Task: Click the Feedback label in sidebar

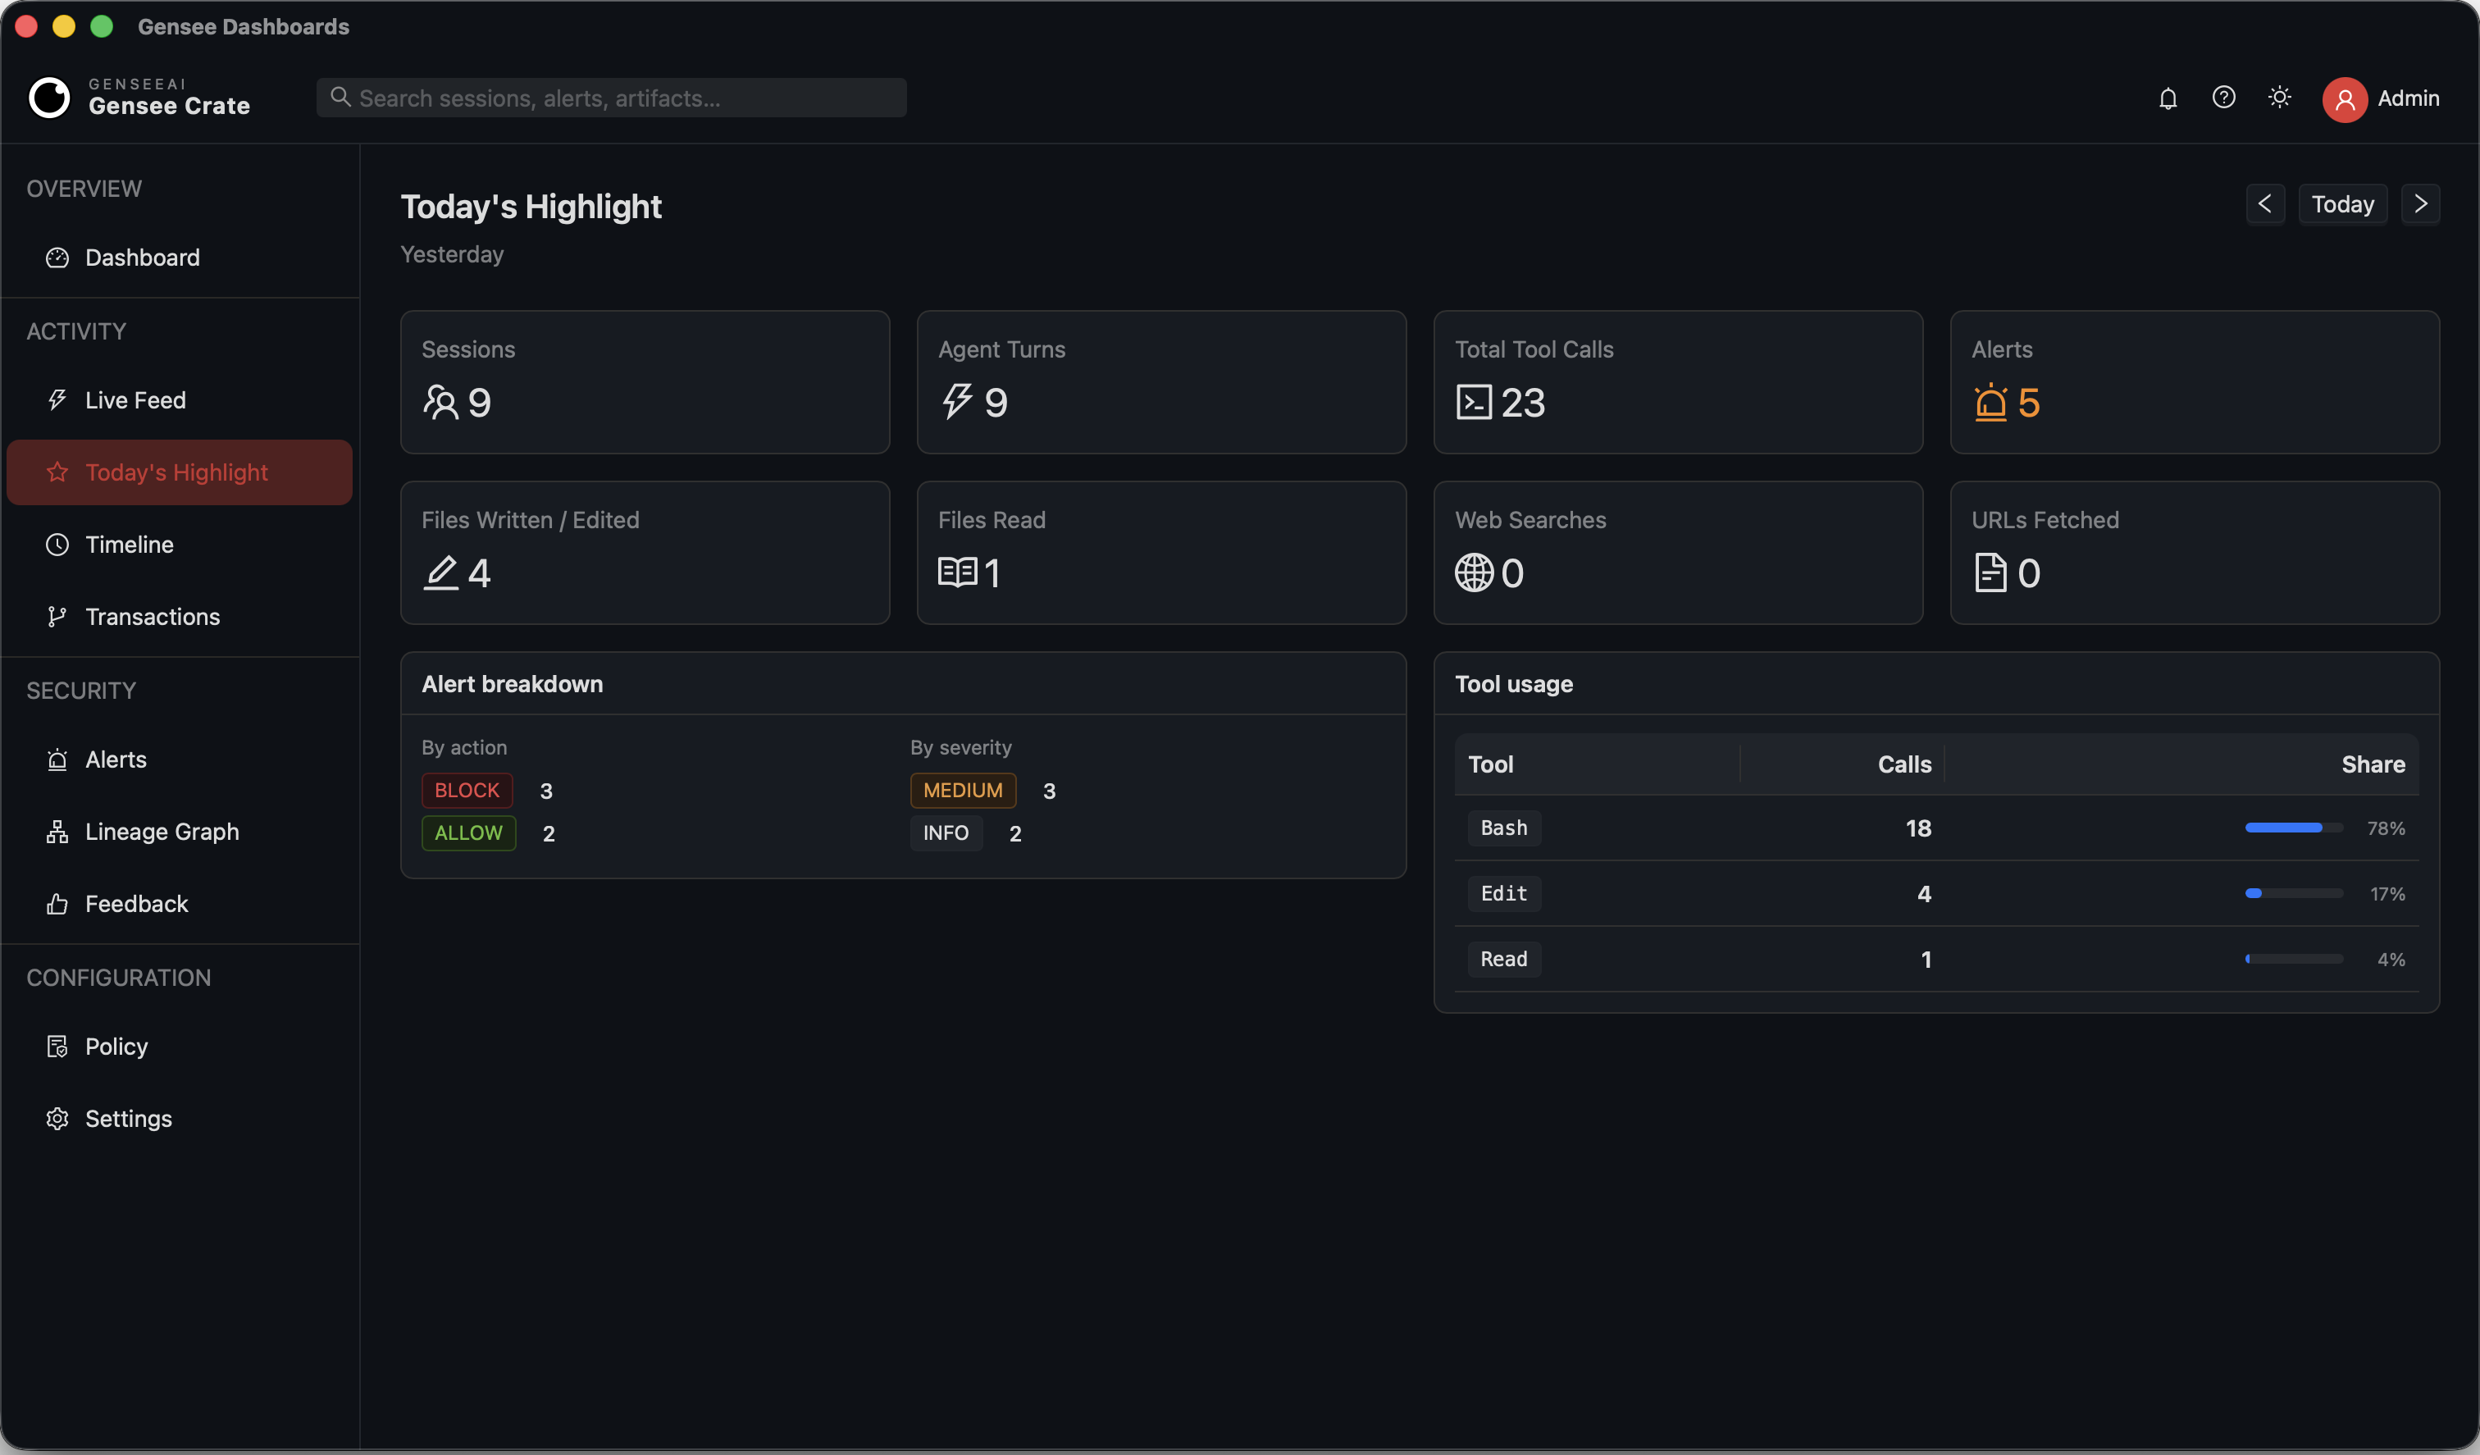Action: tap(136, 904)
